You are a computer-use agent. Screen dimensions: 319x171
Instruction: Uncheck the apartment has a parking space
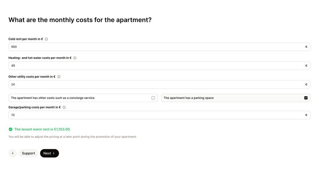tap(306, 98)
